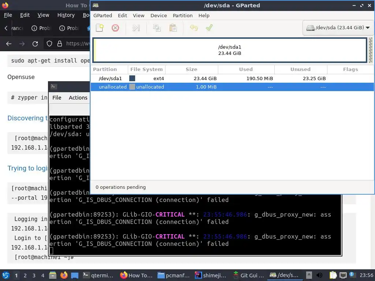The height and width of the screenshot is (281, 375).
Task: Click the 0 operations pending status text
Action: click(120, 187)
